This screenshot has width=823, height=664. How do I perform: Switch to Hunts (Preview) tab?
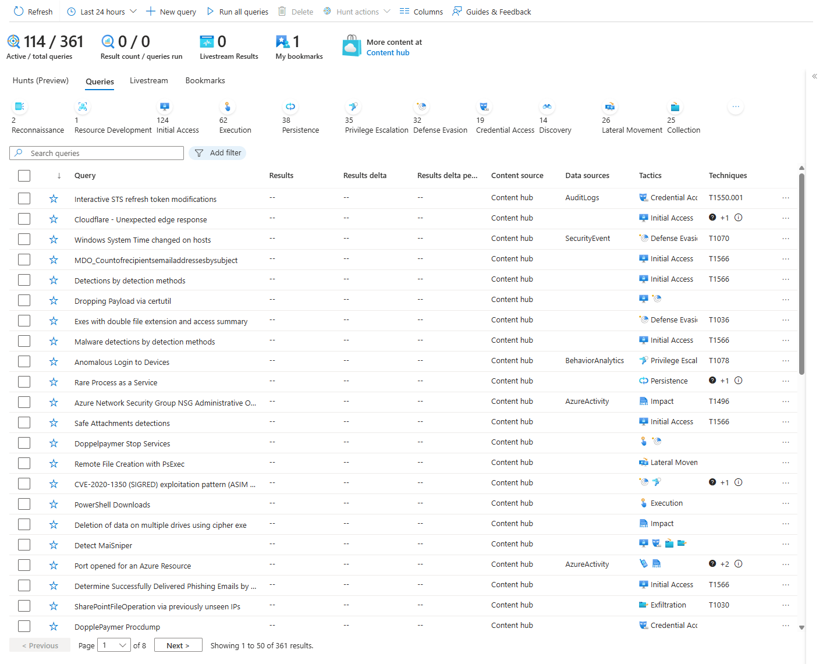click(41, 80)
